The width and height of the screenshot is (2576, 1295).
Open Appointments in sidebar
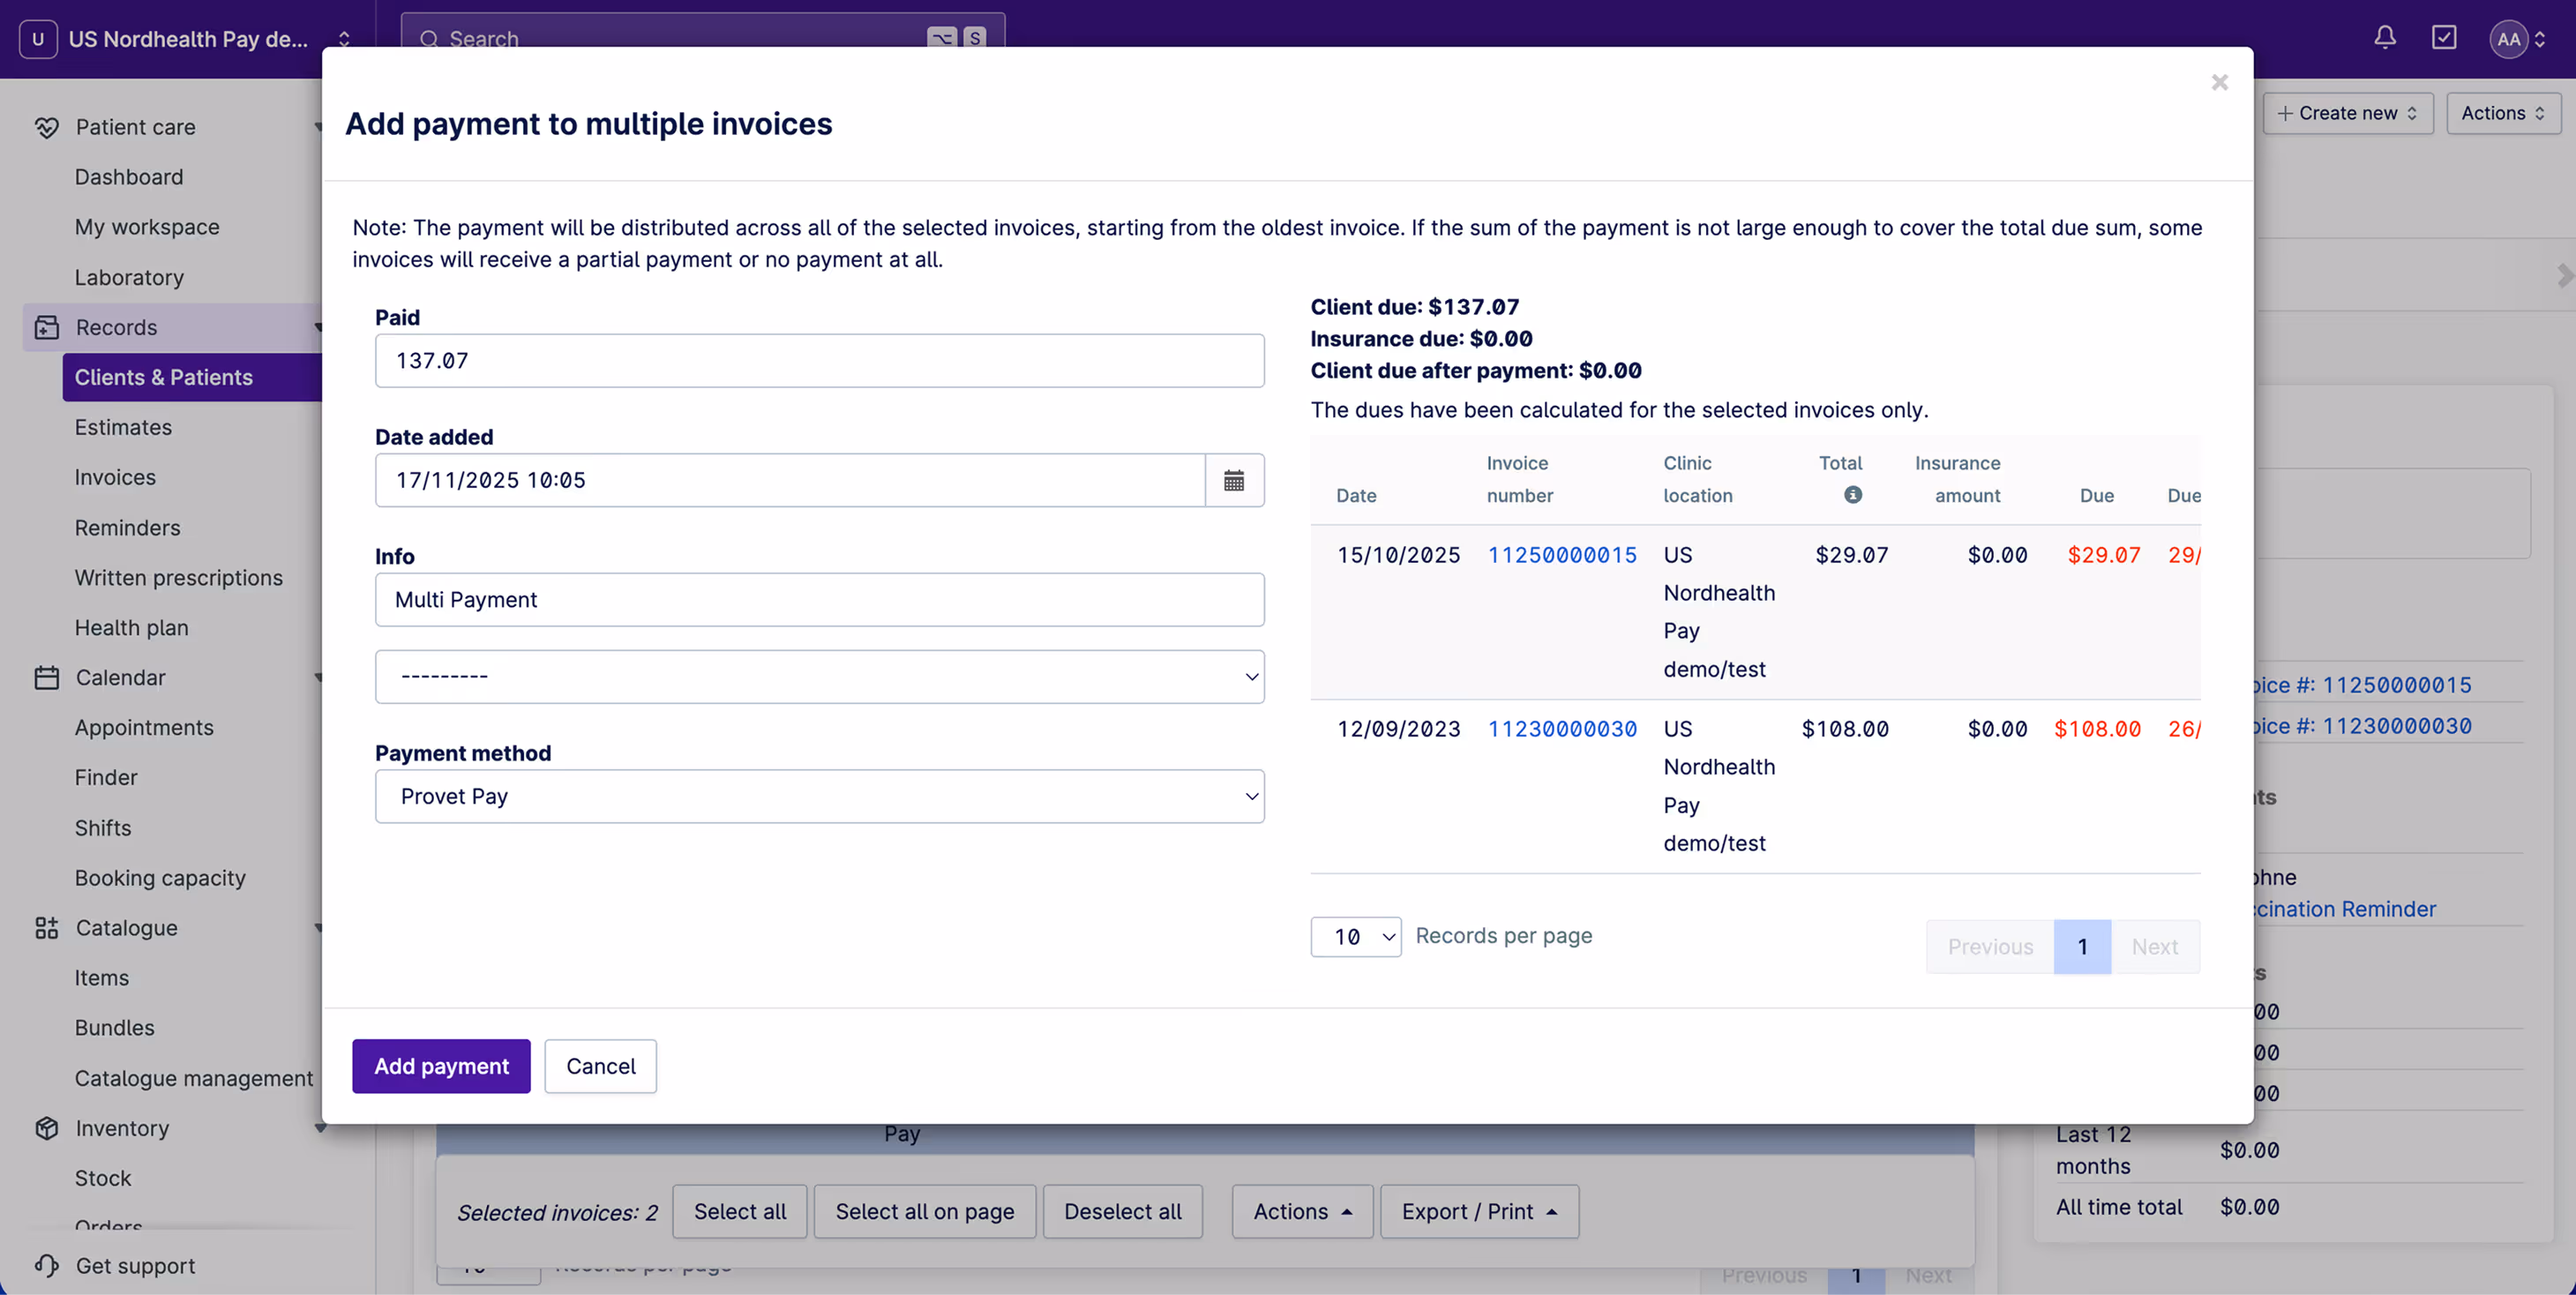click(144, 727)
